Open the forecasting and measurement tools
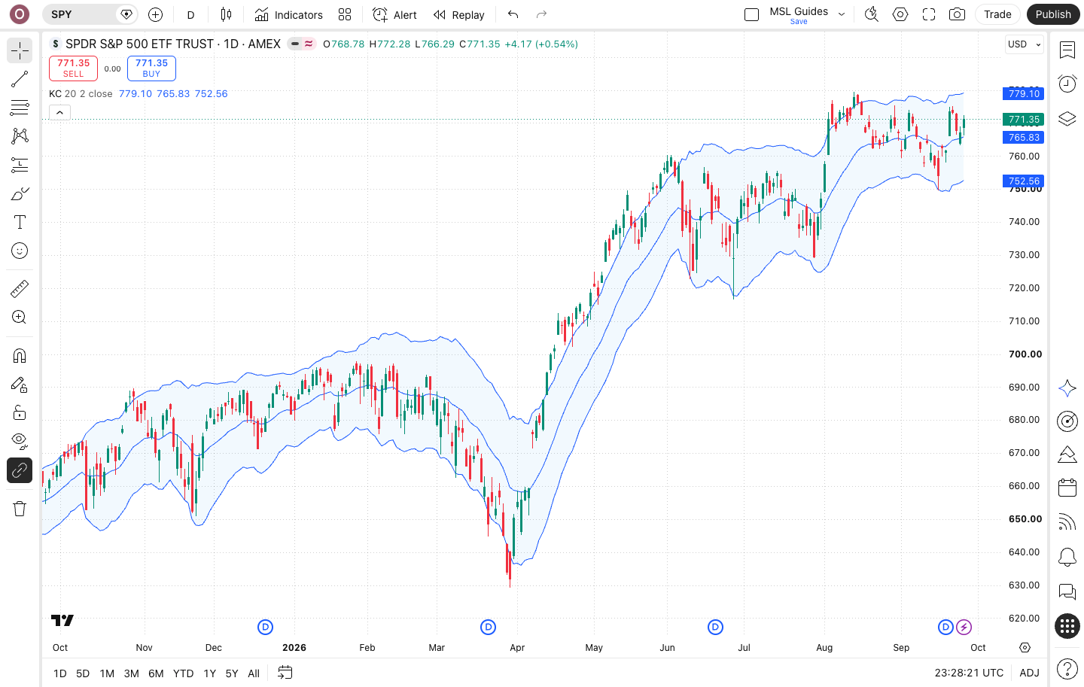1084x687 pixels. 20,165
